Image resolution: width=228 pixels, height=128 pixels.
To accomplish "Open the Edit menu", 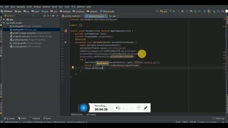I will [x=7, y=7].
